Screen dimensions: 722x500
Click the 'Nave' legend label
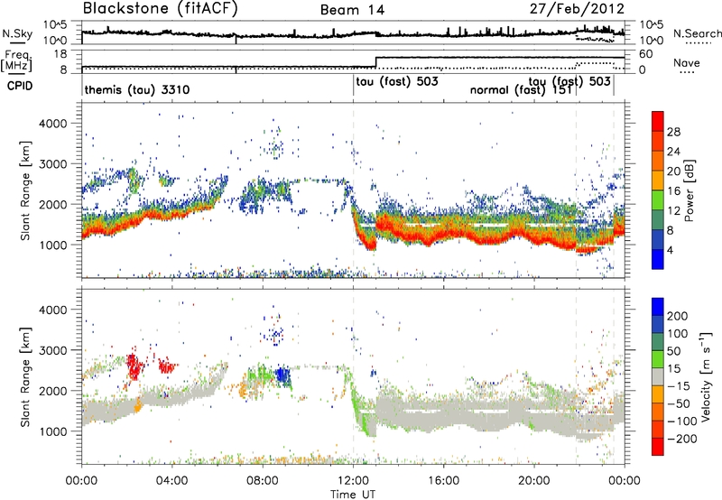click(x=687, y=62)
